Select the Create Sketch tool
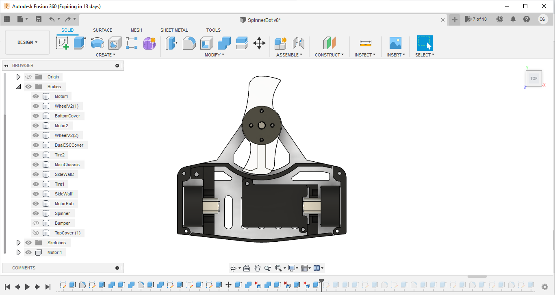The image size is (555, 295). 62,43
